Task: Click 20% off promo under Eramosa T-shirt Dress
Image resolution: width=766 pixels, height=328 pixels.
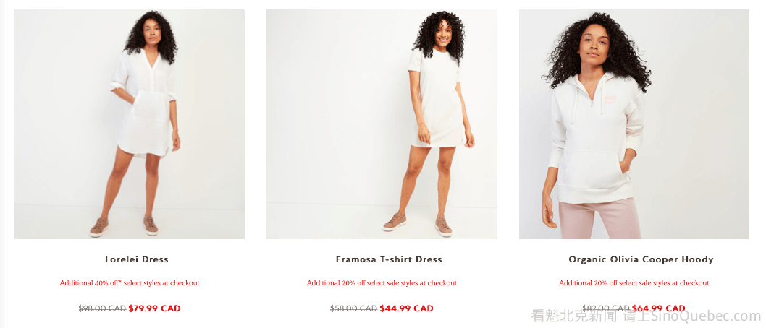Action: coord(382,282)
